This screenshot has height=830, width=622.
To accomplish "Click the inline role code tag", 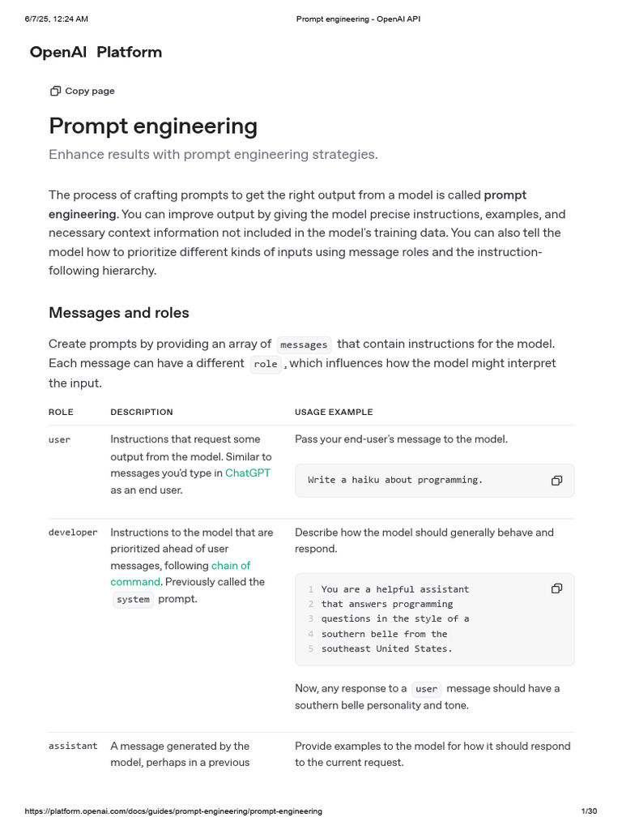I will point(265,364).
